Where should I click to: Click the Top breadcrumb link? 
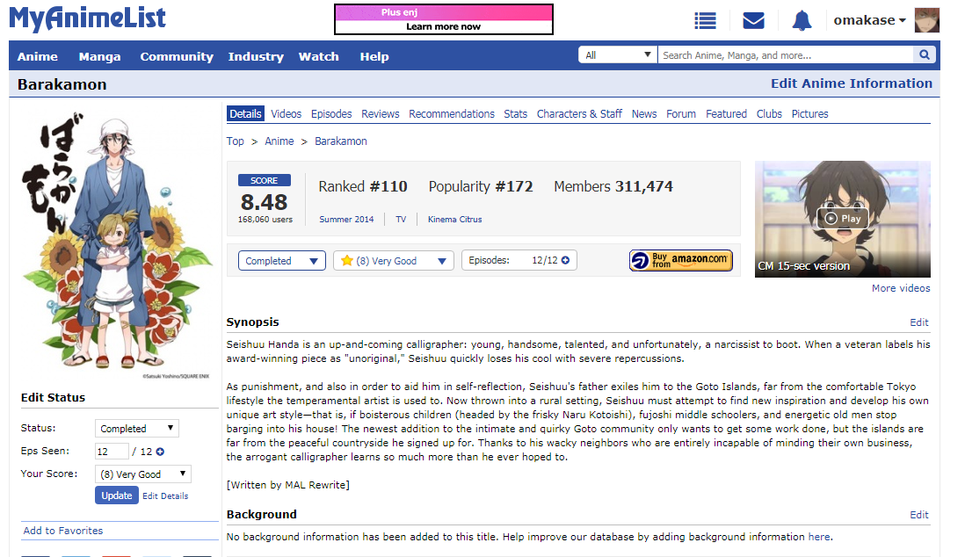click(235, 141)
